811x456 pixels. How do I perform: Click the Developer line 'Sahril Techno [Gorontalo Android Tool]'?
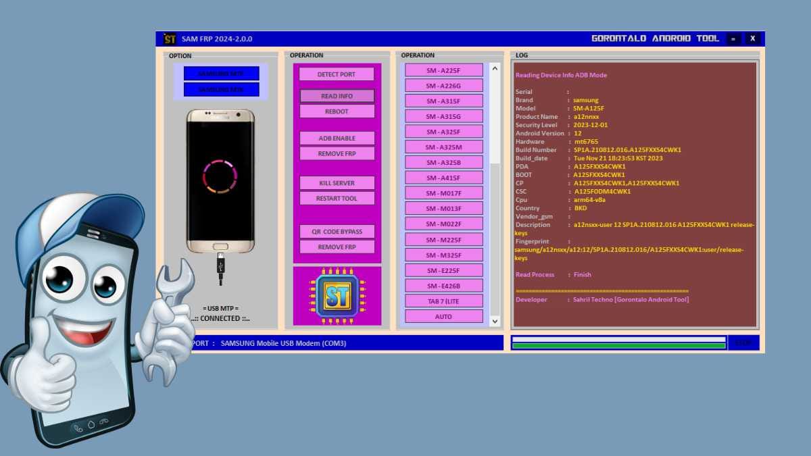pos(602,299)
